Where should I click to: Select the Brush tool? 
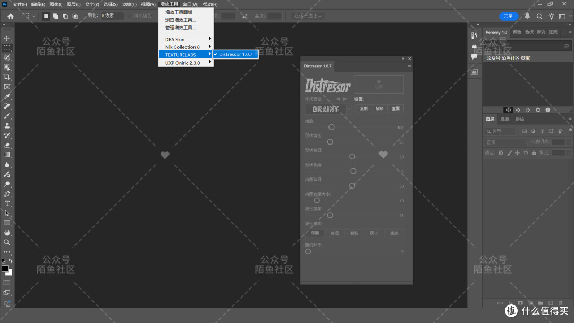(x=6, y=116)
